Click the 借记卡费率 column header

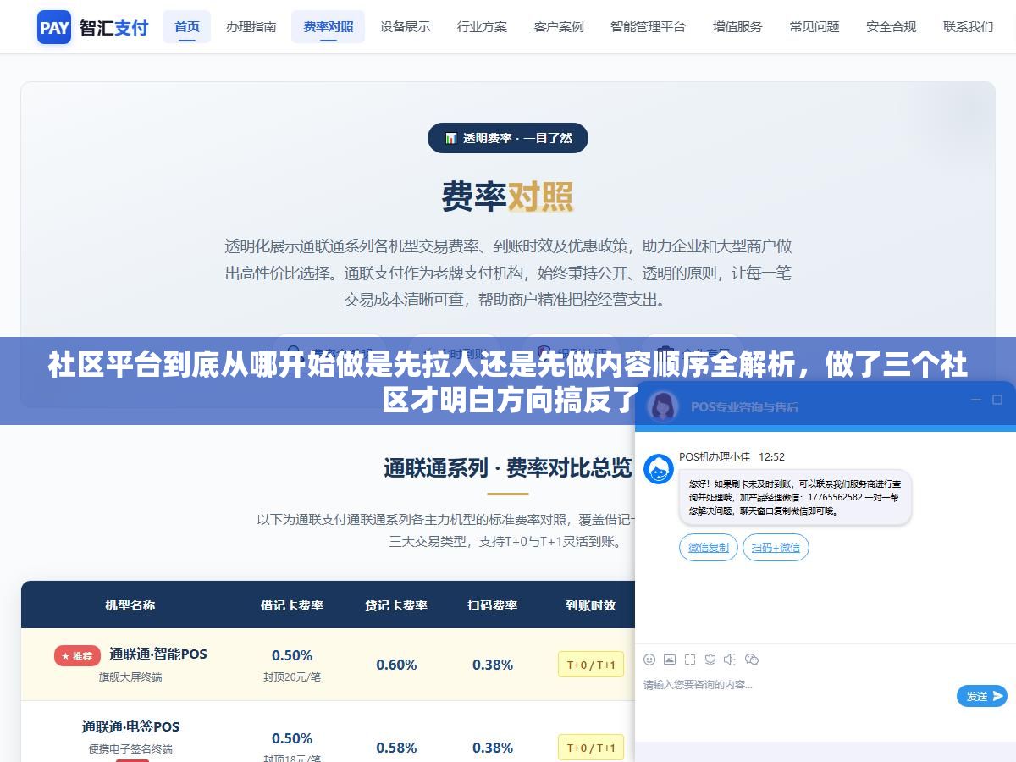[292, 605]
